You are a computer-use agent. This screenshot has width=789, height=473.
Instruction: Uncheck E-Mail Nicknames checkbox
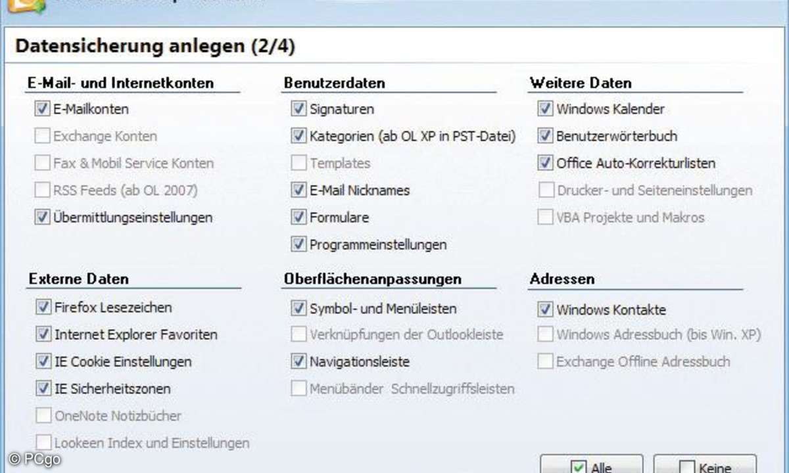299,191
